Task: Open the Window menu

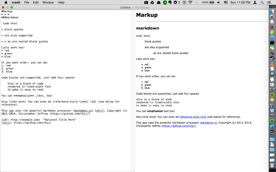Action: [48, 2]
